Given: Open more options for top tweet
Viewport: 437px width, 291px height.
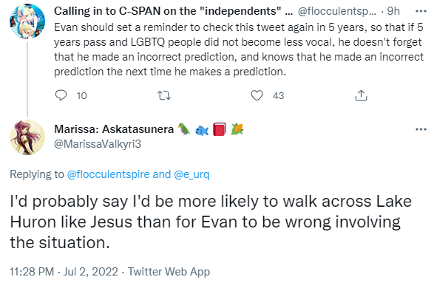Looking at the screenshot, I should pyautogui.click(x=421, y=11).
